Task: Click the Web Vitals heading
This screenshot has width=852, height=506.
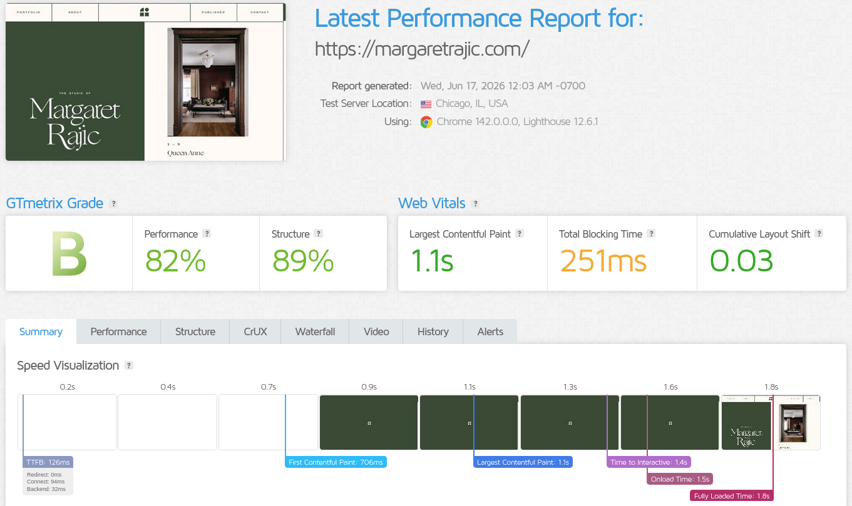Action: click(432, 203)
